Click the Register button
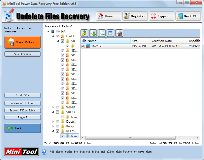 (135, 16)
